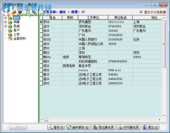Select the 朋友 category in the tree

(16, 18)
